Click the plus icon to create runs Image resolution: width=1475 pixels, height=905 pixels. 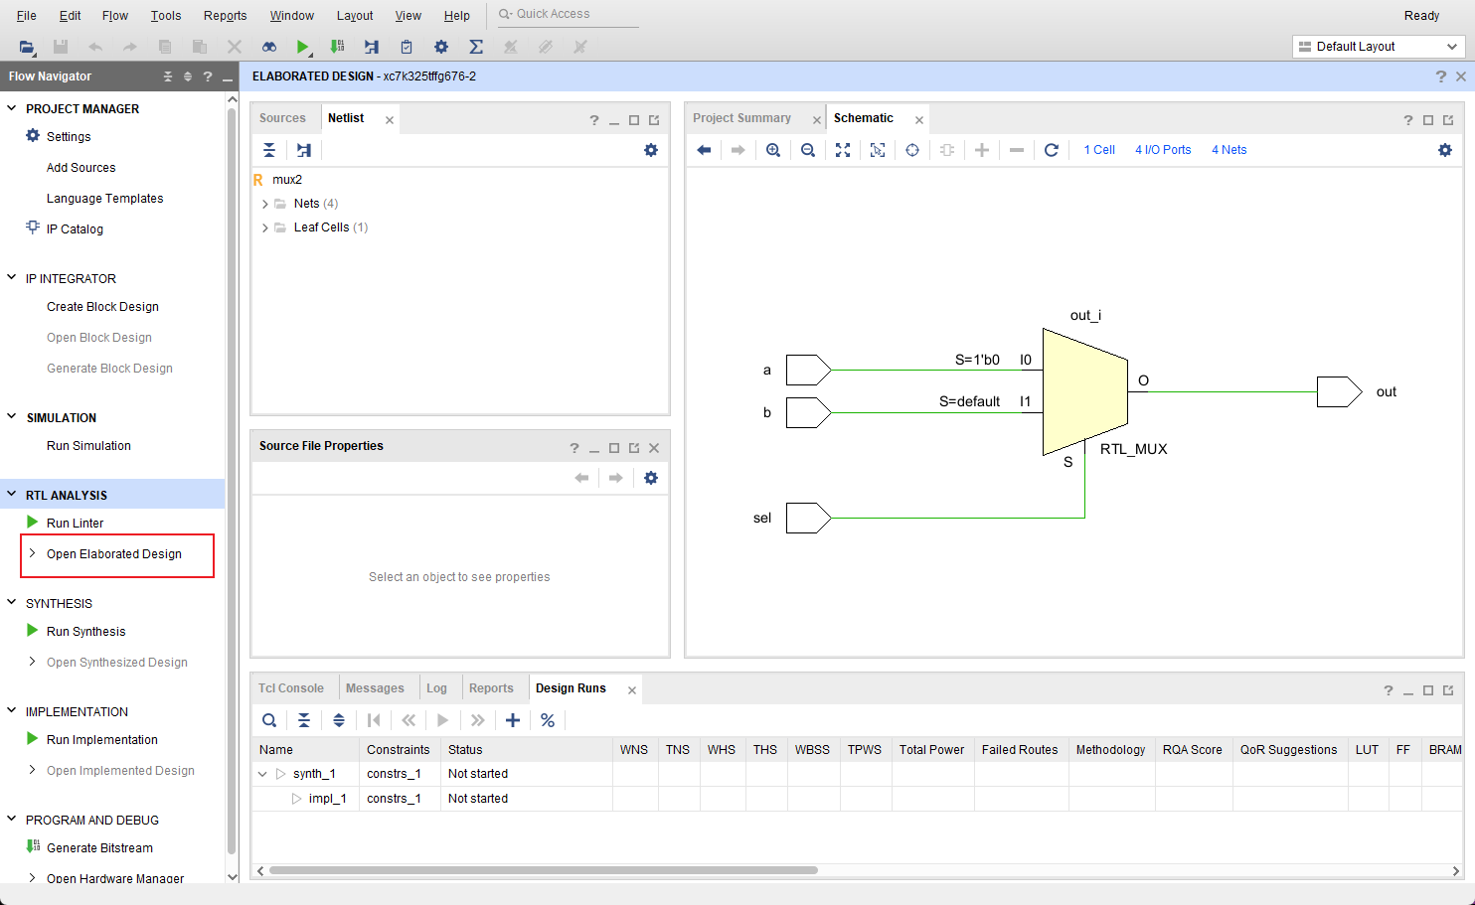pos(513,720)
